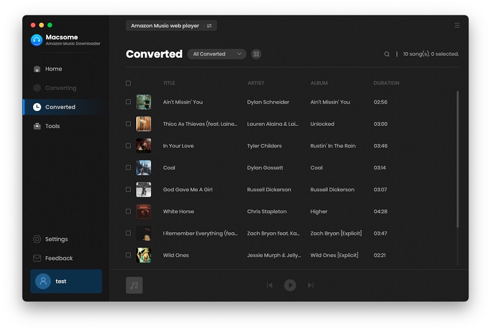
Task: Go to the Converting section
Action: [55, 88]
